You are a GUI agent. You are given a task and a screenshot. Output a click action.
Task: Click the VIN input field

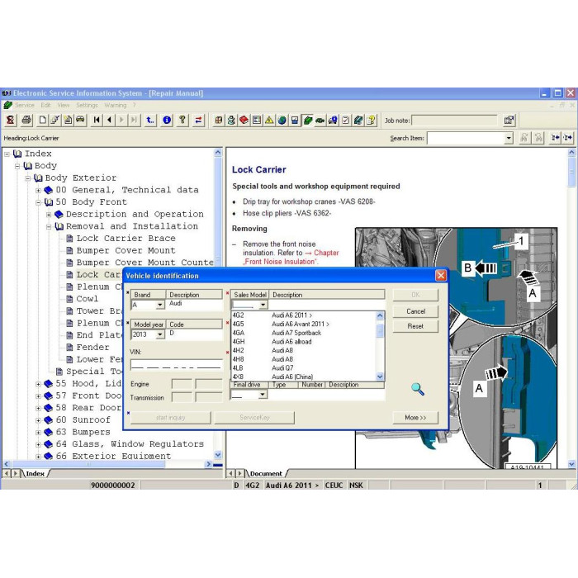coord(176,364)
